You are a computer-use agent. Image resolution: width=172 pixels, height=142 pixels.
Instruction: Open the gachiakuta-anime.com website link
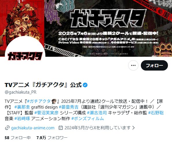click(x=33, y=128)
